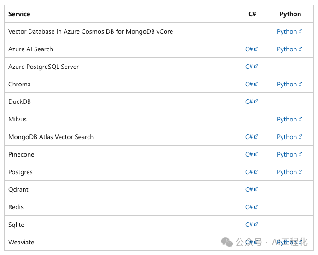The height and width of the screenshot is (255, 318).
Task: Open C# link for MongoDB Atlas Vector Search
Action: (x=249, y=137)
